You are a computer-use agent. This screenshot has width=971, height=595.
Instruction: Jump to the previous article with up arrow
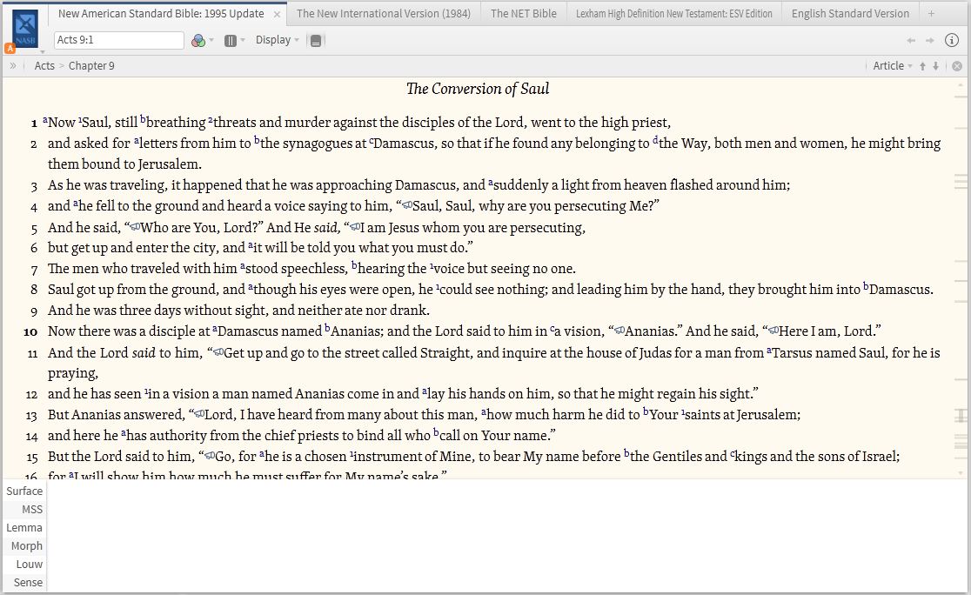pyautogui.click(x=922, y=66)
